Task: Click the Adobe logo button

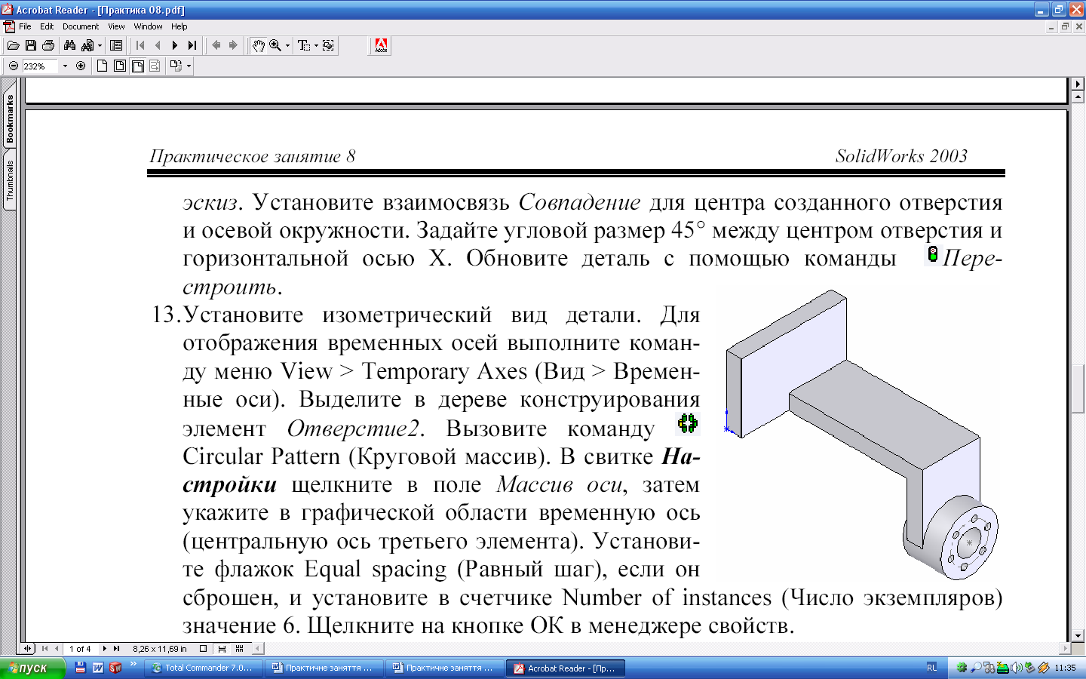Action: tap(381, 46)
